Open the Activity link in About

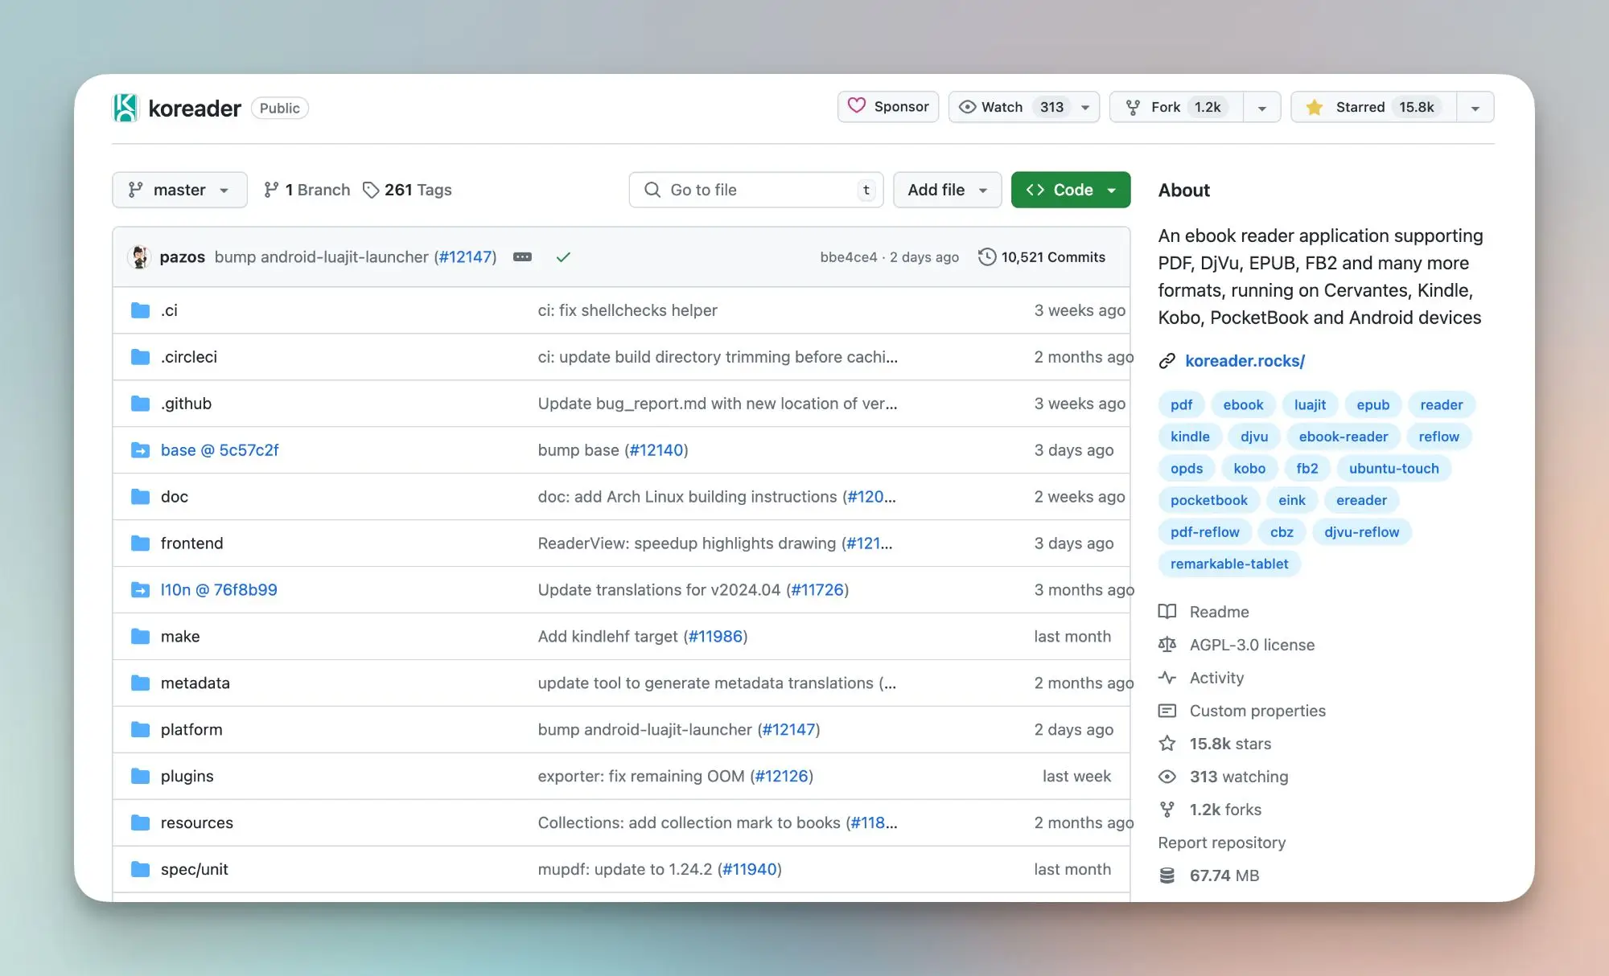click(x=1216, y=678)
